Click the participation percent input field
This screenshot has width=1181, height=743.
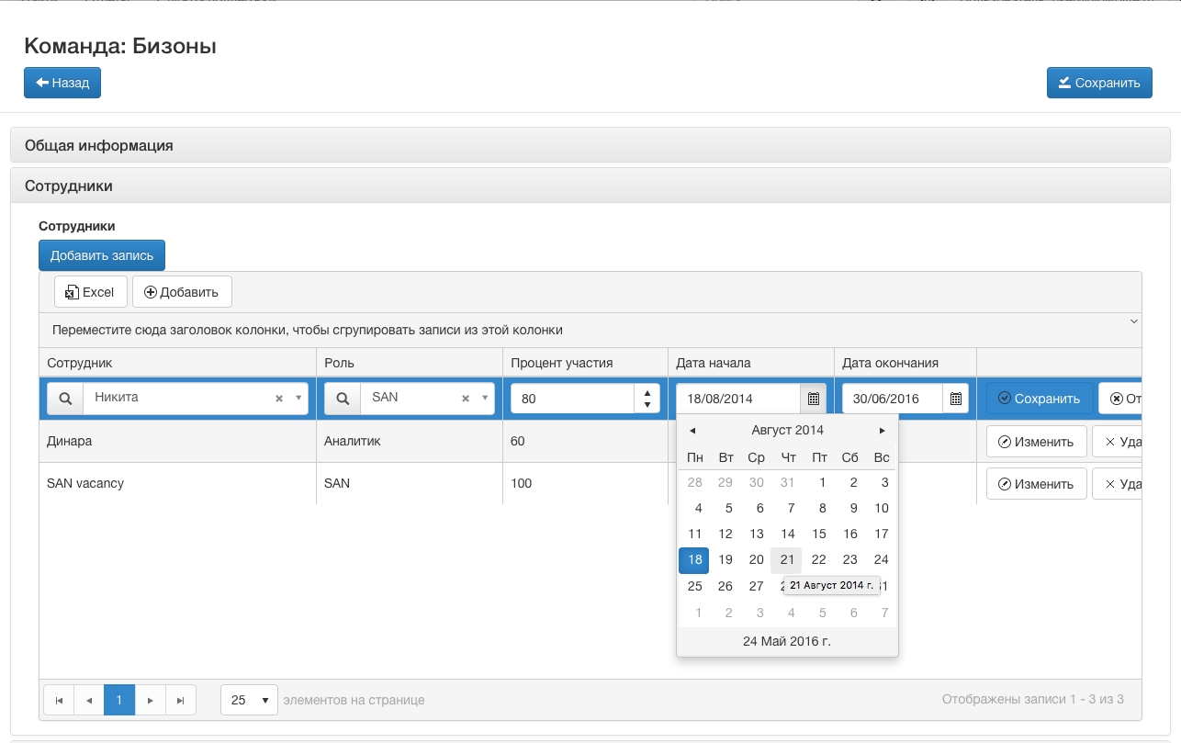[x=573, y=399]
